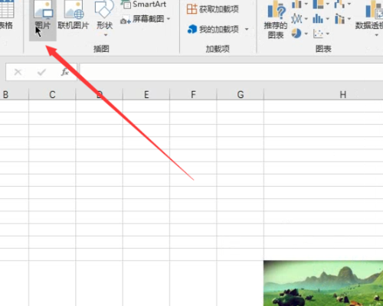Expand the histogram chart dropdown arrow
The height and width of the screenshot is (306, 383).
point(328,19)
